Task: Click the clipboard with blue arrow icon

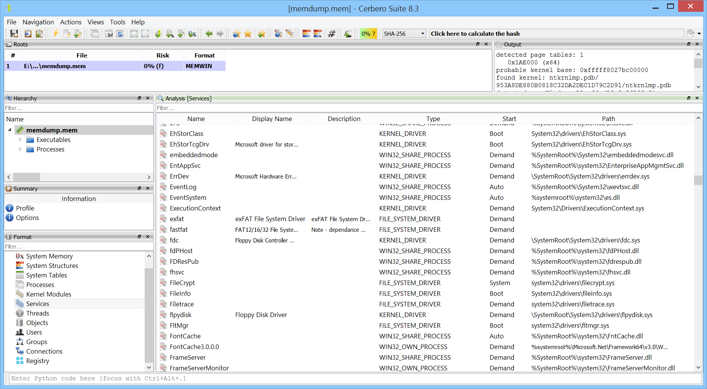Action: point(28,33)
